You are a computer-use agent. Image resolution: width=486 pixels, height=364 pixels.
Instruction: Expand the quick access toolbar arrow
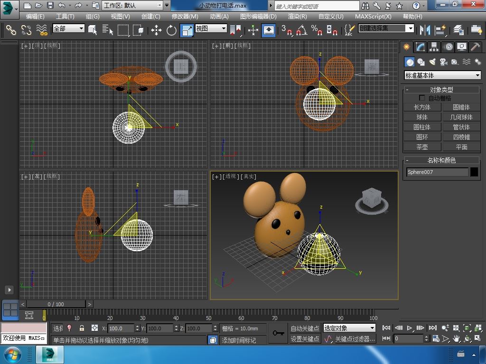tap(167, 5)
